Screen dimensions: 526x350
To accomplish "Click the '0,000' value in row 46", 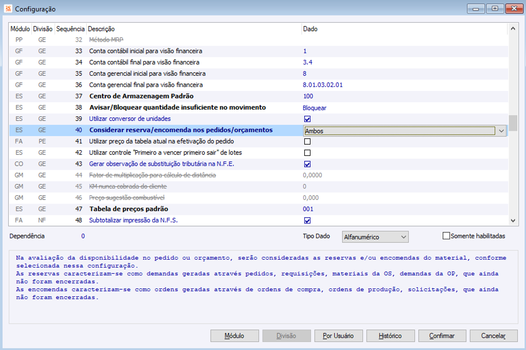I will point(310,198).
